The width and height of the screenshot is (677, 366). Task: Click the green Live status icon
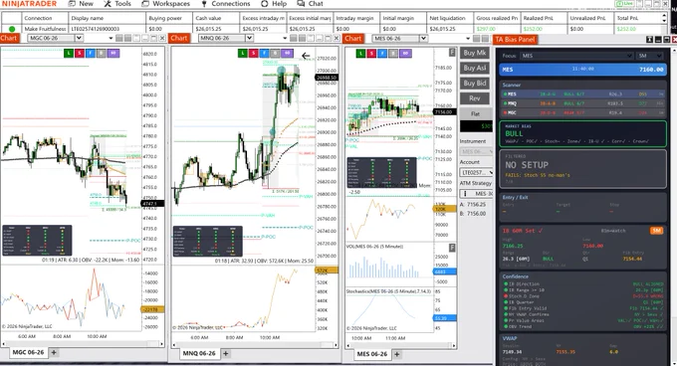click(625, 3)
